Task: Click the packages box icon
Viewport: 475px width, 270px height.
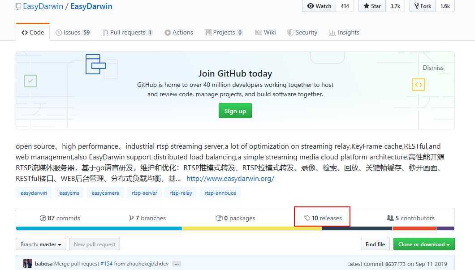Action: [x=219, y=218]
